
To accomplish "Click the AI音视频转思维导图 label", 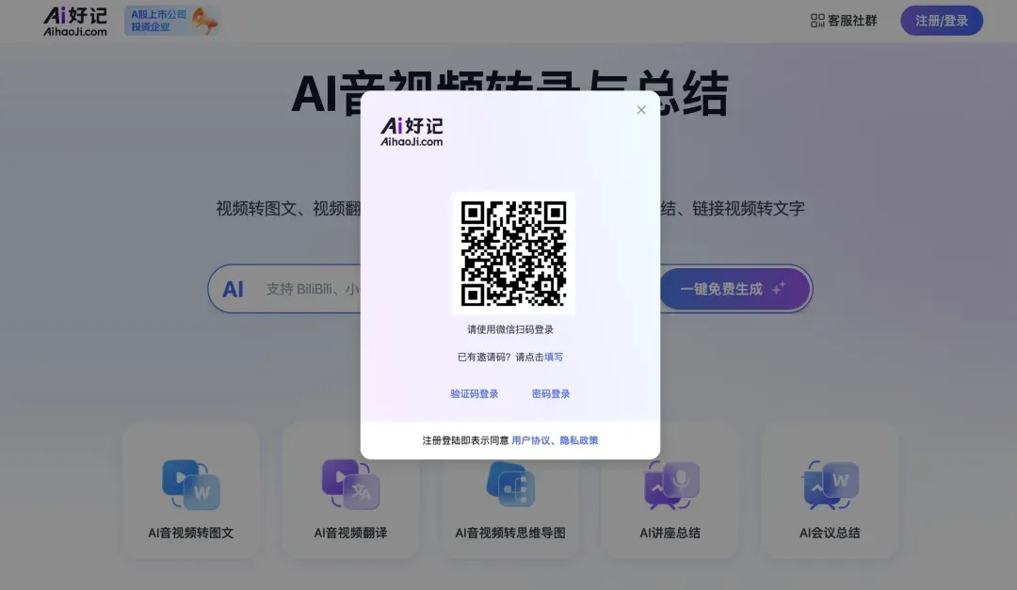I will coord(510,533).
